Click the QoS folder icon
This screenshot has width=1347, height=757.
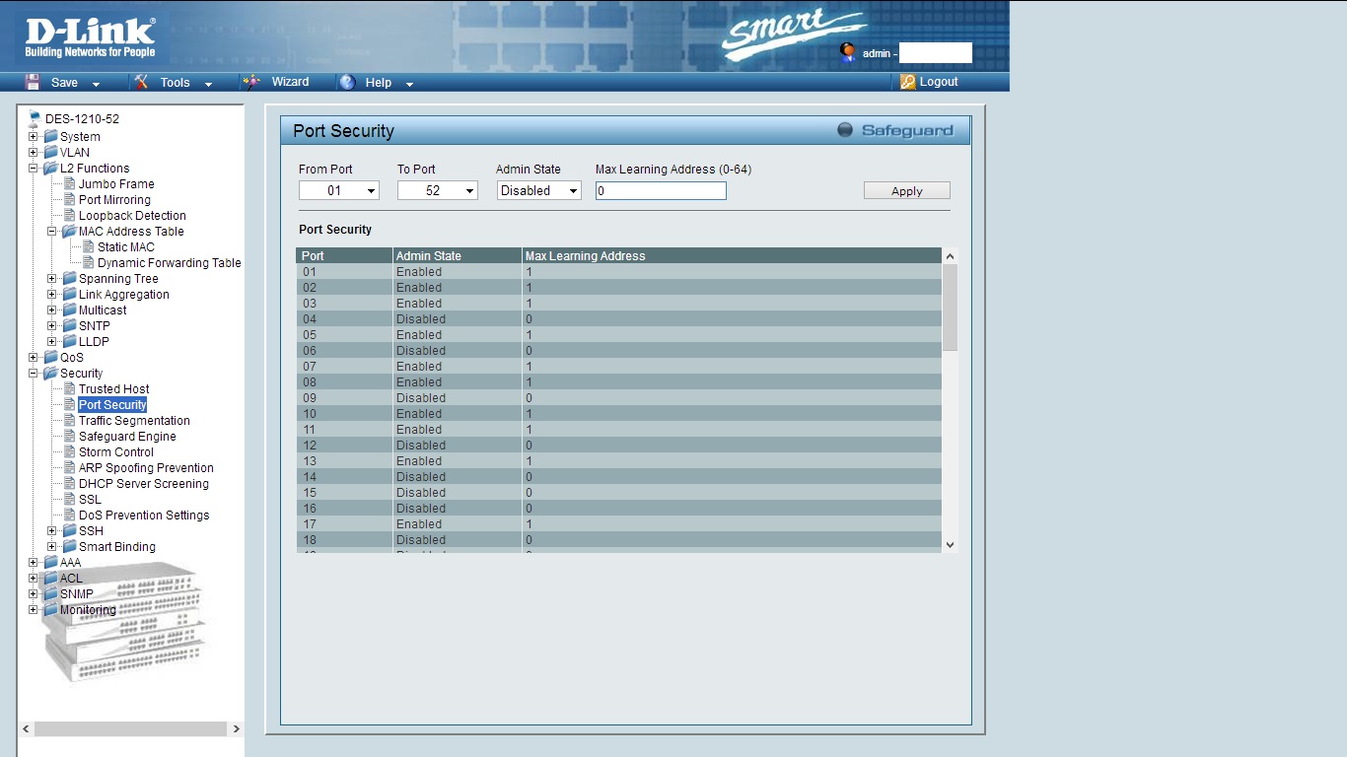tap(50, 357)
